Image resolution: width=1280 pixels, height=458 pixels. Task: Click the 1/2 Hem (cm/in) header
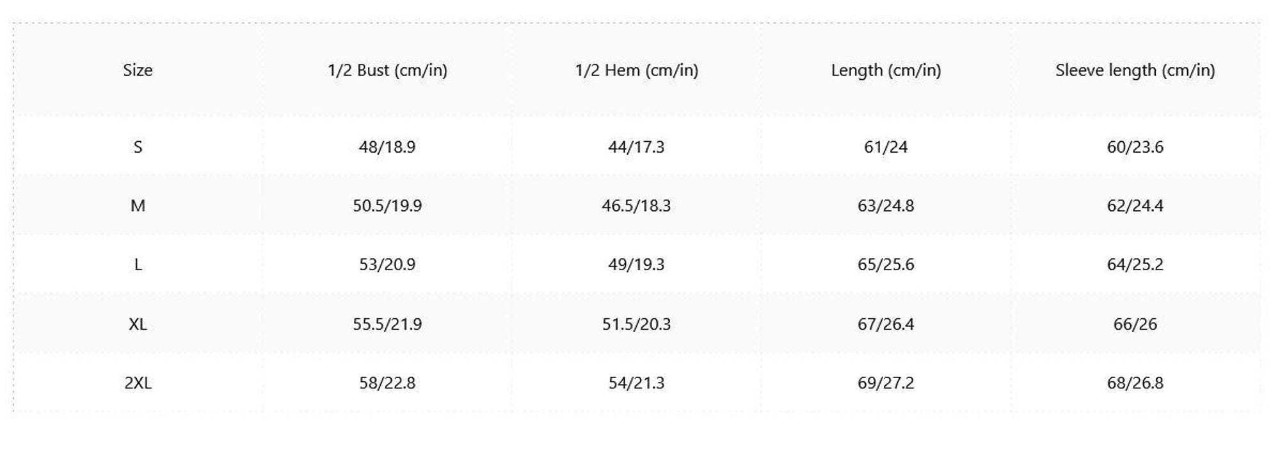(636, 70)
